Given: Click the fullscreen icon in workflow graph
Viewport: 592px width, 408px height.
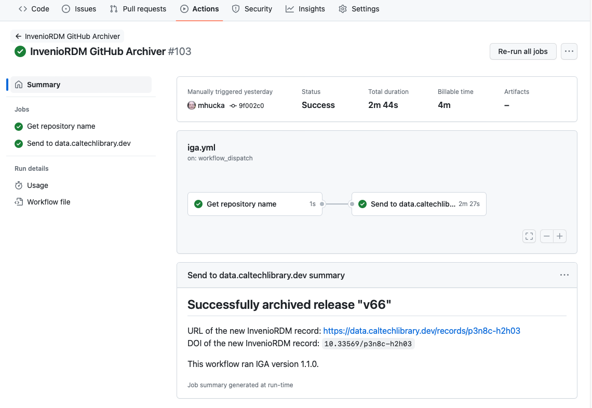Looking at the screenshot, I should click(529, 236).
